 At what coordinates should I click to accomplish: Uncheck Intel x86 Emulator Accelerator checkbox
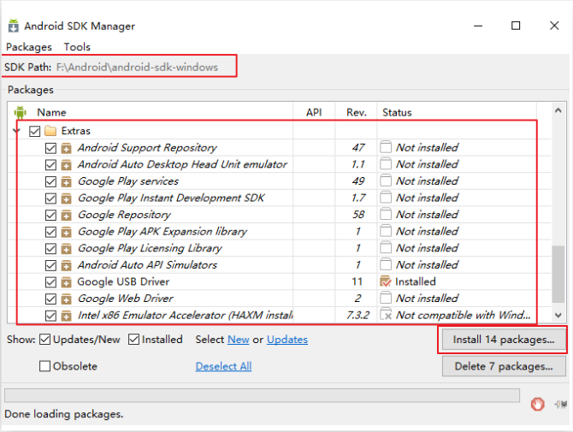coord(50,316)
